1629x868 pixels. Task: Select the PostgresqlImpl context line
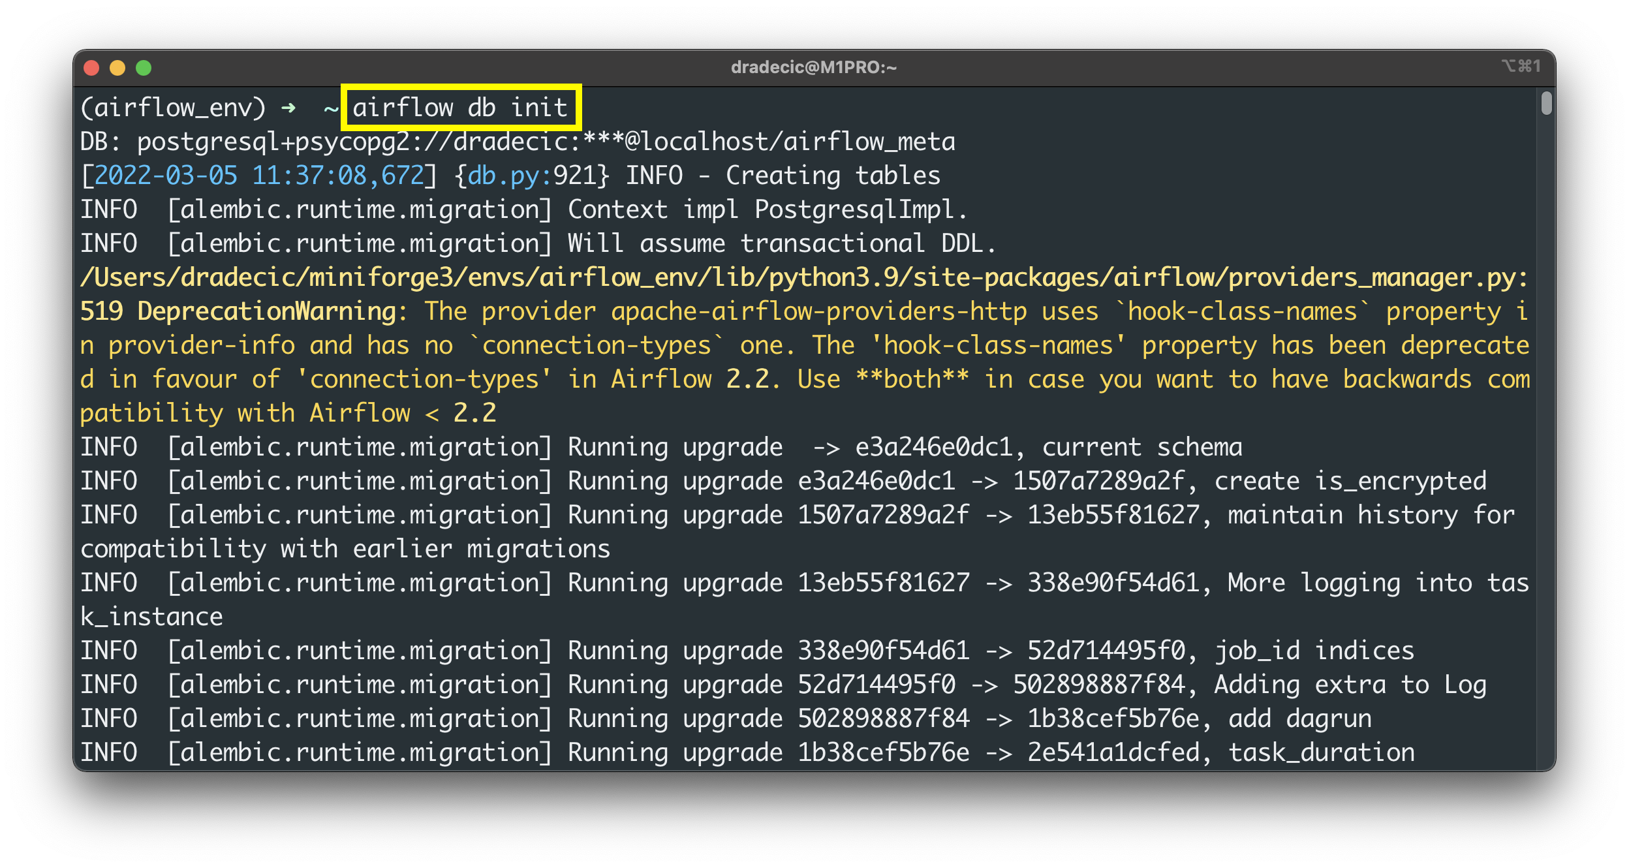522,209
